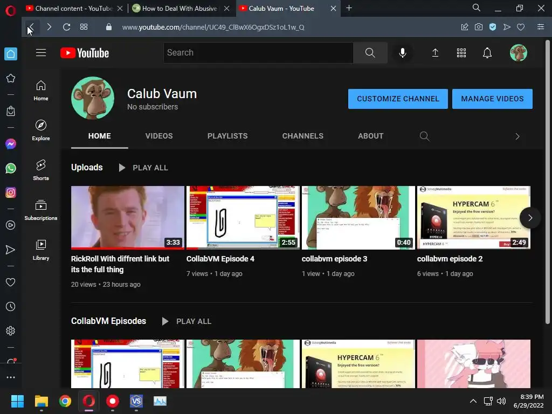
Task: Click MANAGE VIDEOS button
Action: pyautogui.click(x=492, y=99)
